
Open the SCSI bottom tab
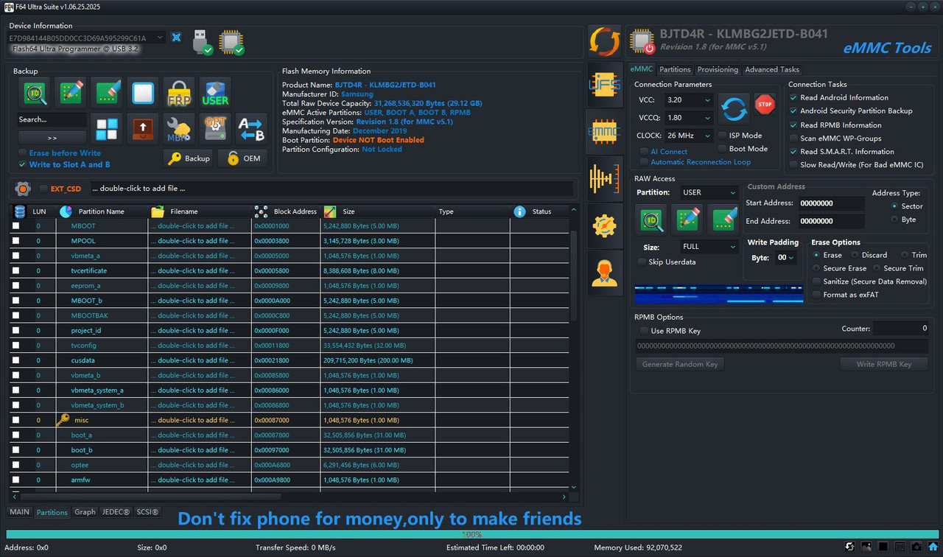pyautogui.click(x=147, y=512)
